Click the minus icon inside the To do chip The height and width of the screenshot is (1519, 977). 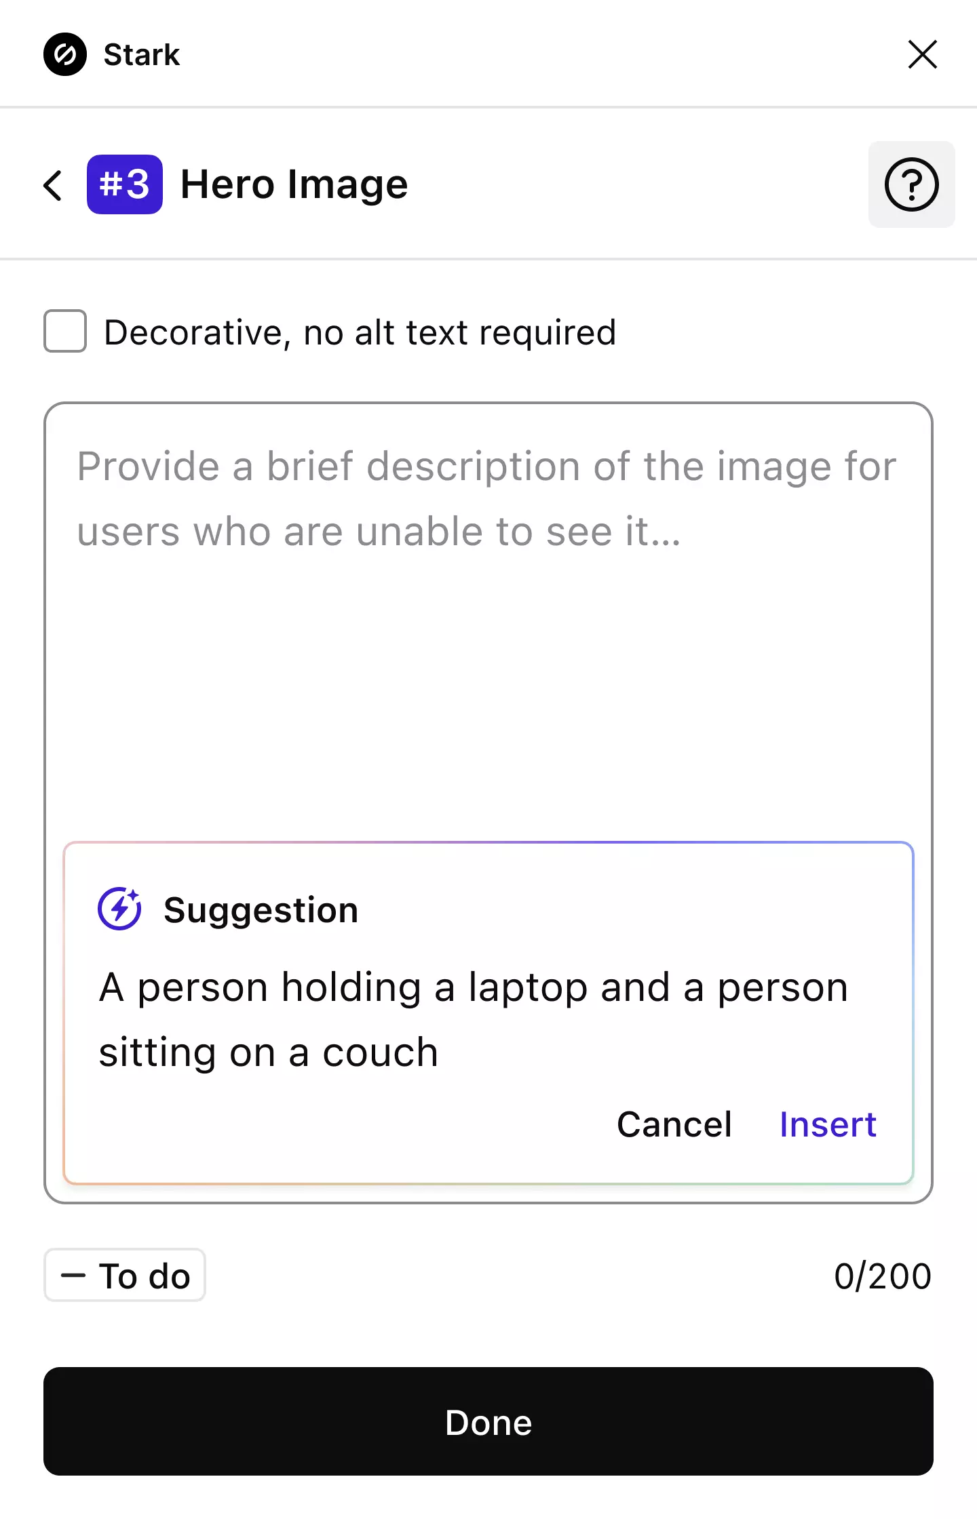(x=75, y=1274)
